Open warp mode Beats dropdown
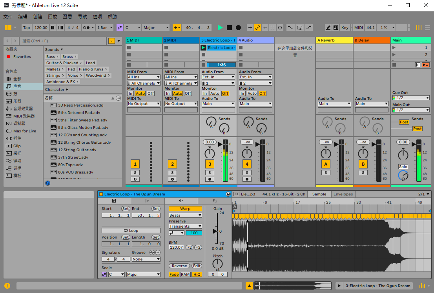The image size is (434, 293). [x=185, y=215]
